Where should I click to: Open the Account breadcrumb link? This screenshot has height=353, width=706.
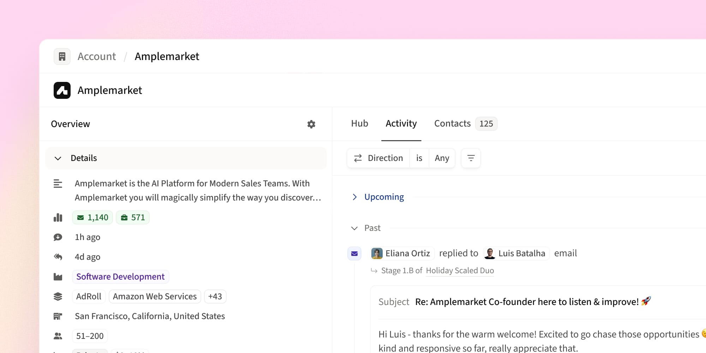(97, 56)
